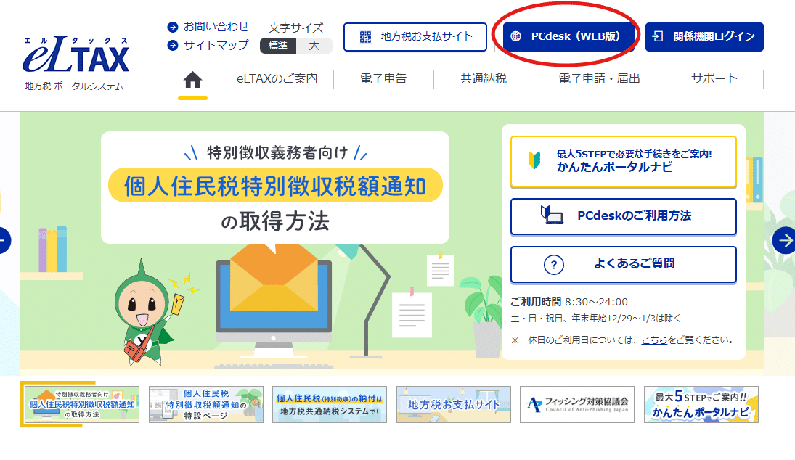Screen dimensions: 795x460
Task: Click the login door icon on 関係機関ログイン
Action: (x=658, y=36)
